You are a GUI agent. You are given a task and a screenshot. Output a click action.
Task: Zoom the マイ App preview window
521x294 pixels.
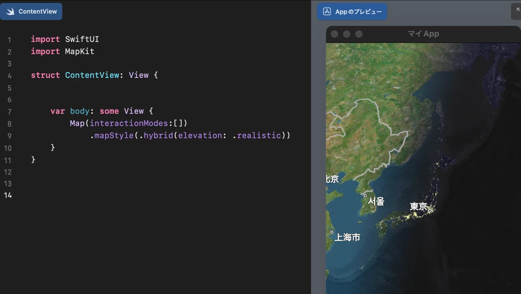[x=359, y=34]
